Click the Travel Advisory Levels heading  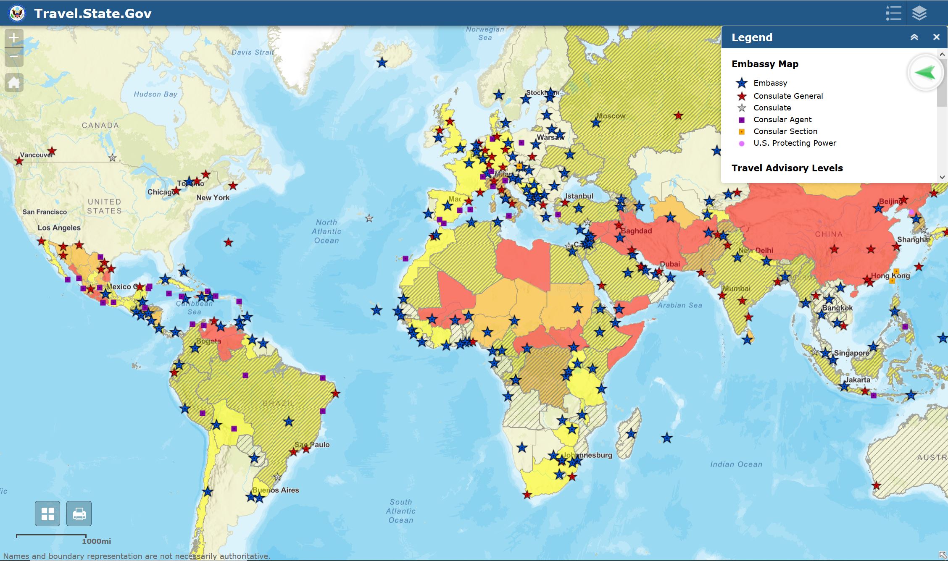[x=787, y=168]
